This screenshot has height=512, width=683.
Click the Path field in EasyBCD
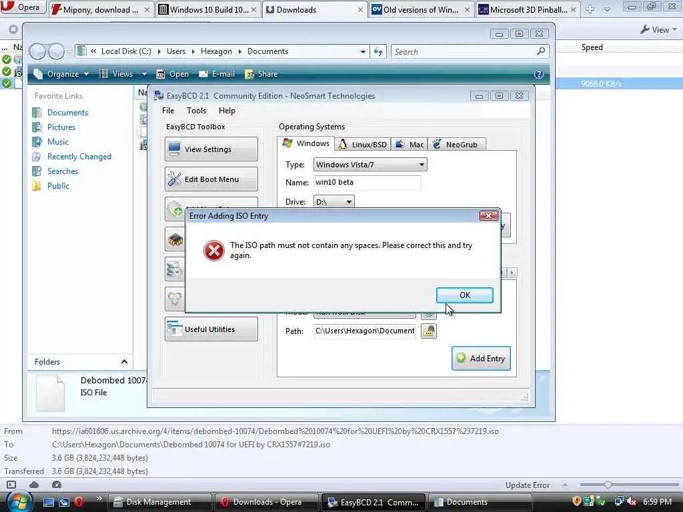[x=365, y=331]
